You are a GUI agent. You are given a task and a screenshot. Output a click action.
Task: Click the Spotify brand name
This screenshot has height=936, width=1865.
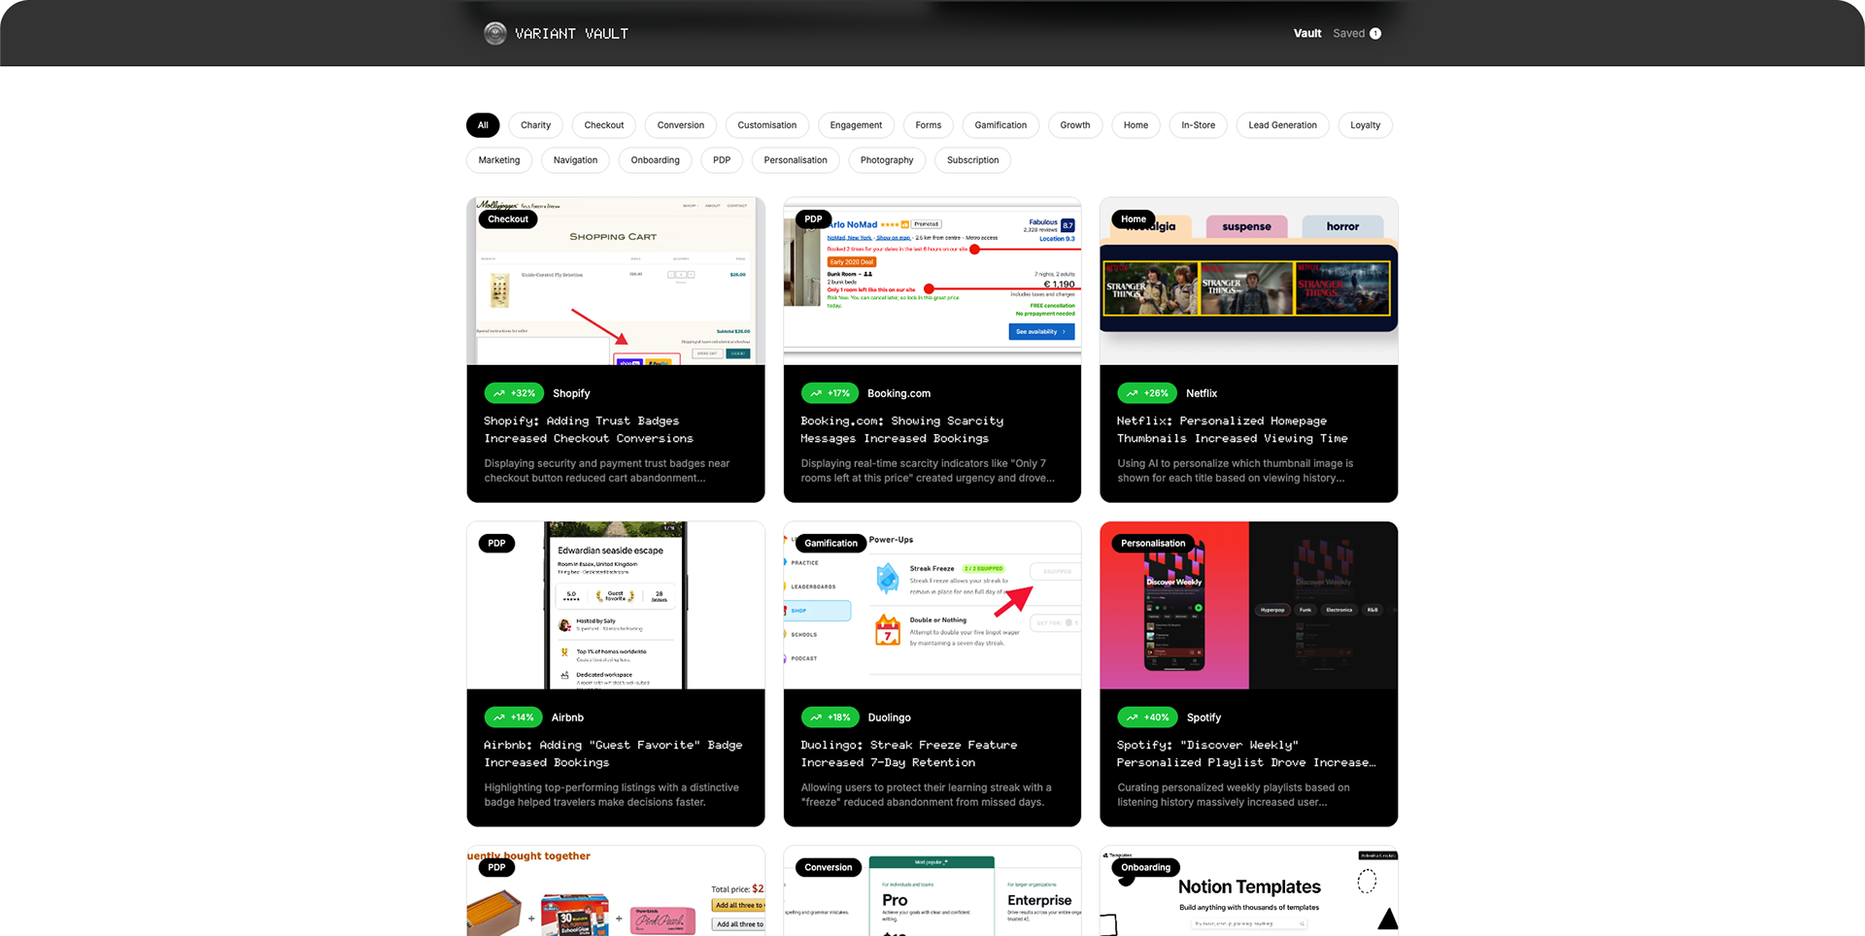pos(1204,718)
